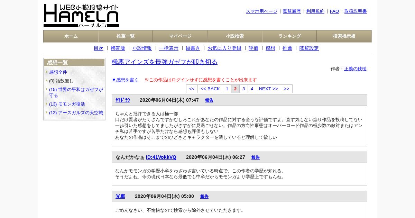Click 縦書き in the sub navigation

(193, 48)
